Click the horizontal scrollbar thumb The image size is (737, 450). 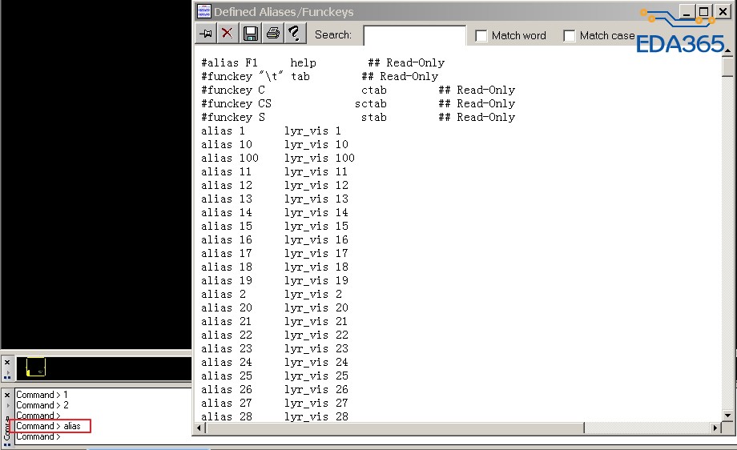click(x=394, y=428)
